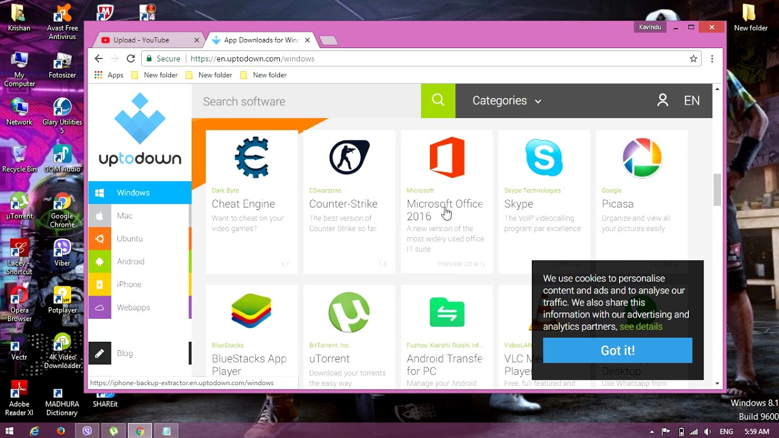Viewport: 779px width, 438px height.
Task: Open the Android Transfer for PC icon
Action: point(447,313)
